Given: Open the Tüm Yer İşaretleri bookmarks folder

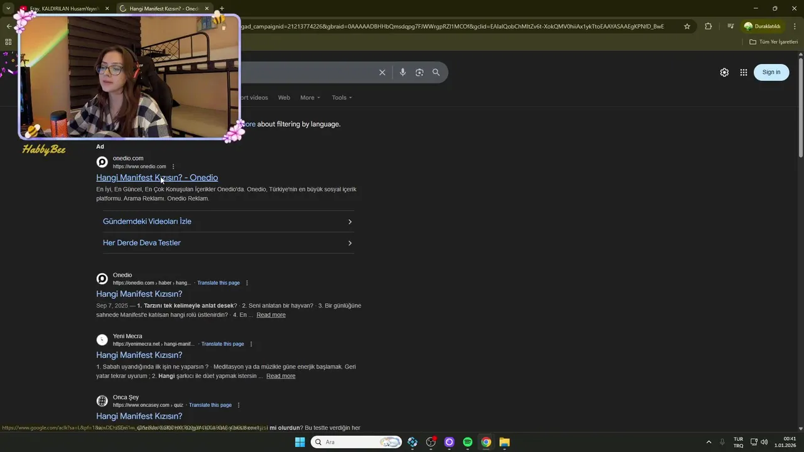Looking at the screenshot, I should pos(773,42).
